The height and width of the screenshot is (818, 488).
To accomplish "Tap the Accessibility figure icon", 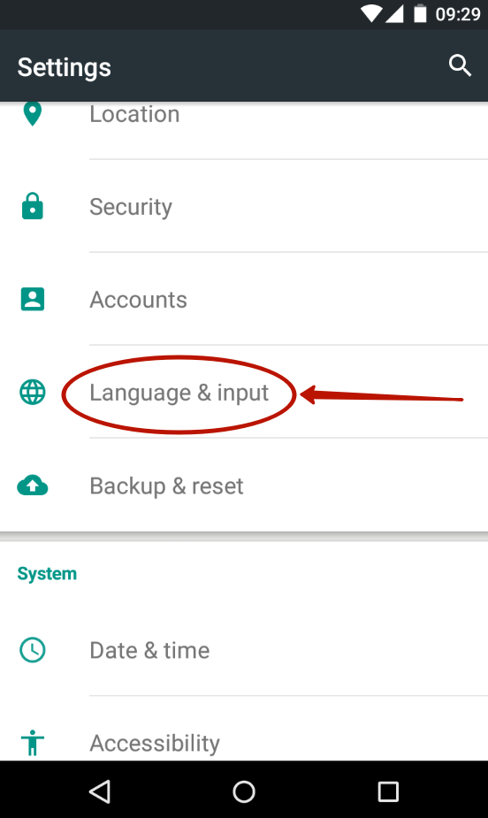I will [x=33, y=743].
